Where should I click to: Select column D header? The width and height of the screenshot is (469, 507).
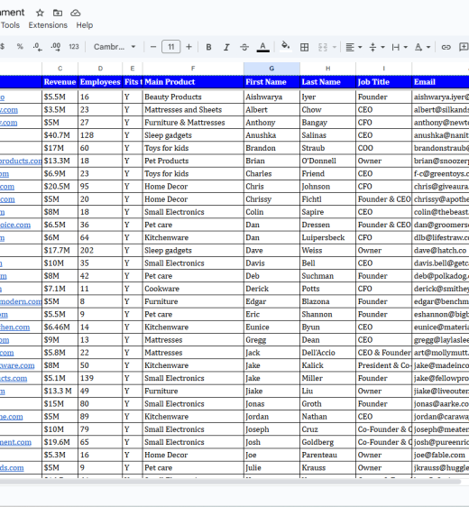point(100,69)
